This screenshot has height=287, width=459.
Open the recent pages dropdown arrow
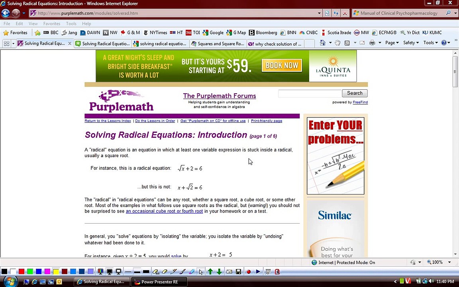click(24, 13)
